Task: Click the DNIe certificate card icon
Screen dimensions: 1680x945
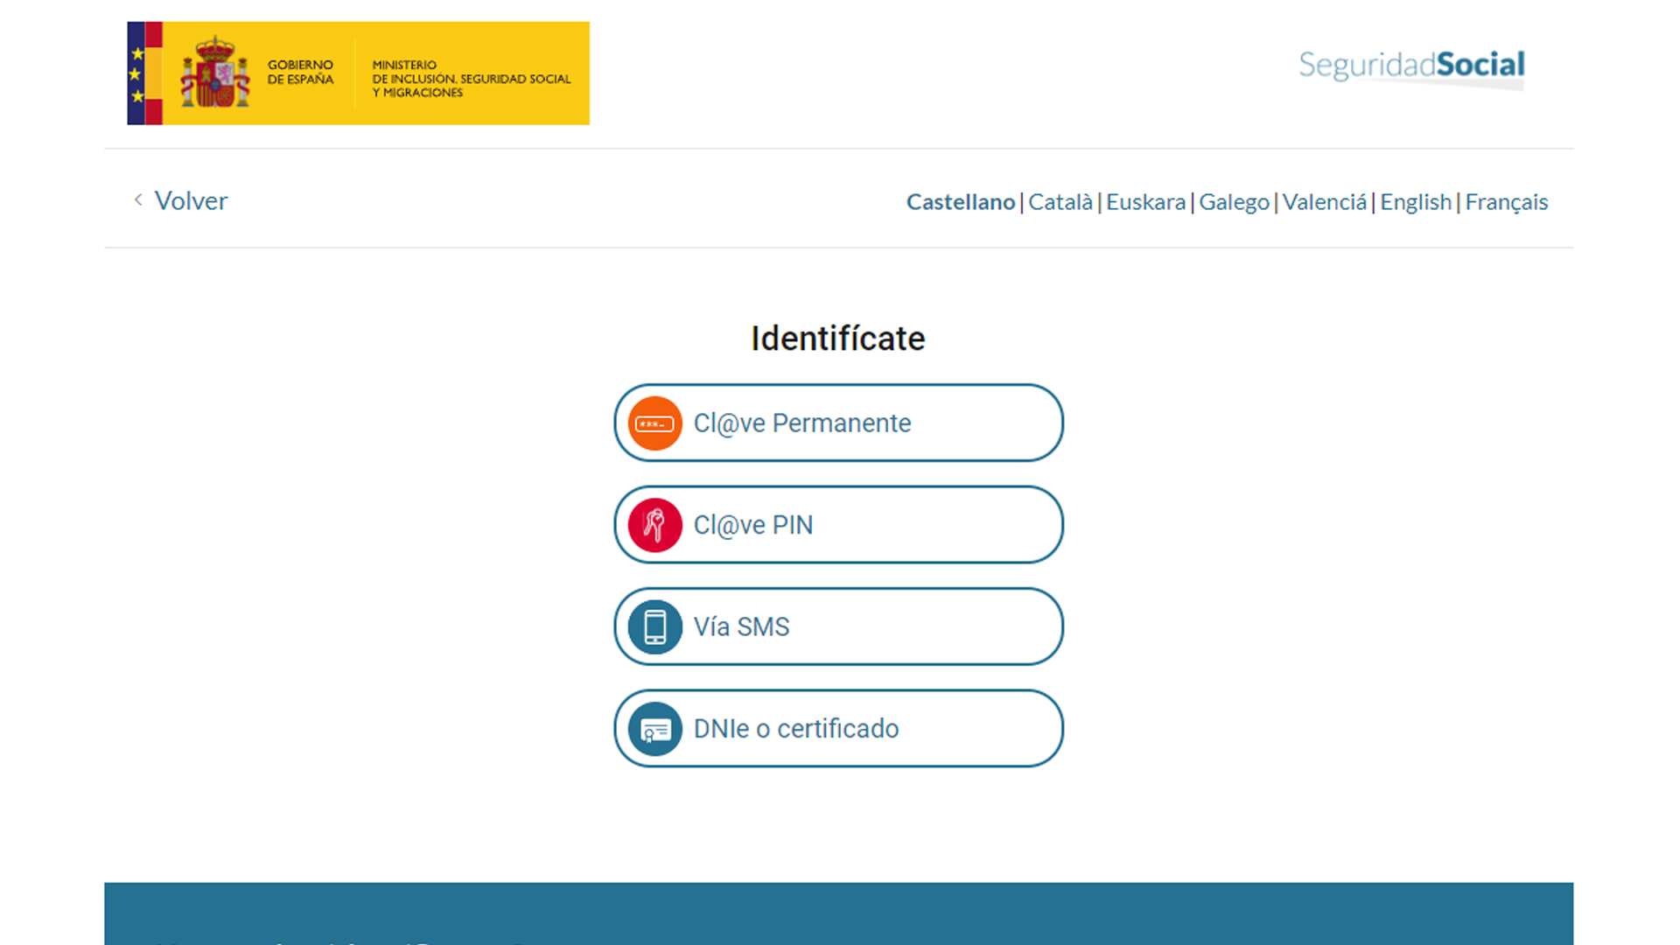Action: [x=654, y=729]
